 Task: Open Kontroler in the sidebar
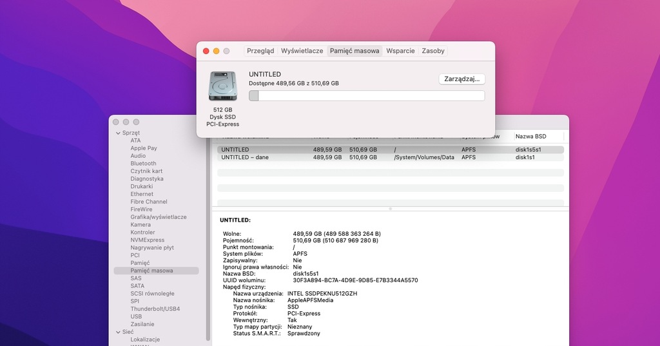pos(142,233)
